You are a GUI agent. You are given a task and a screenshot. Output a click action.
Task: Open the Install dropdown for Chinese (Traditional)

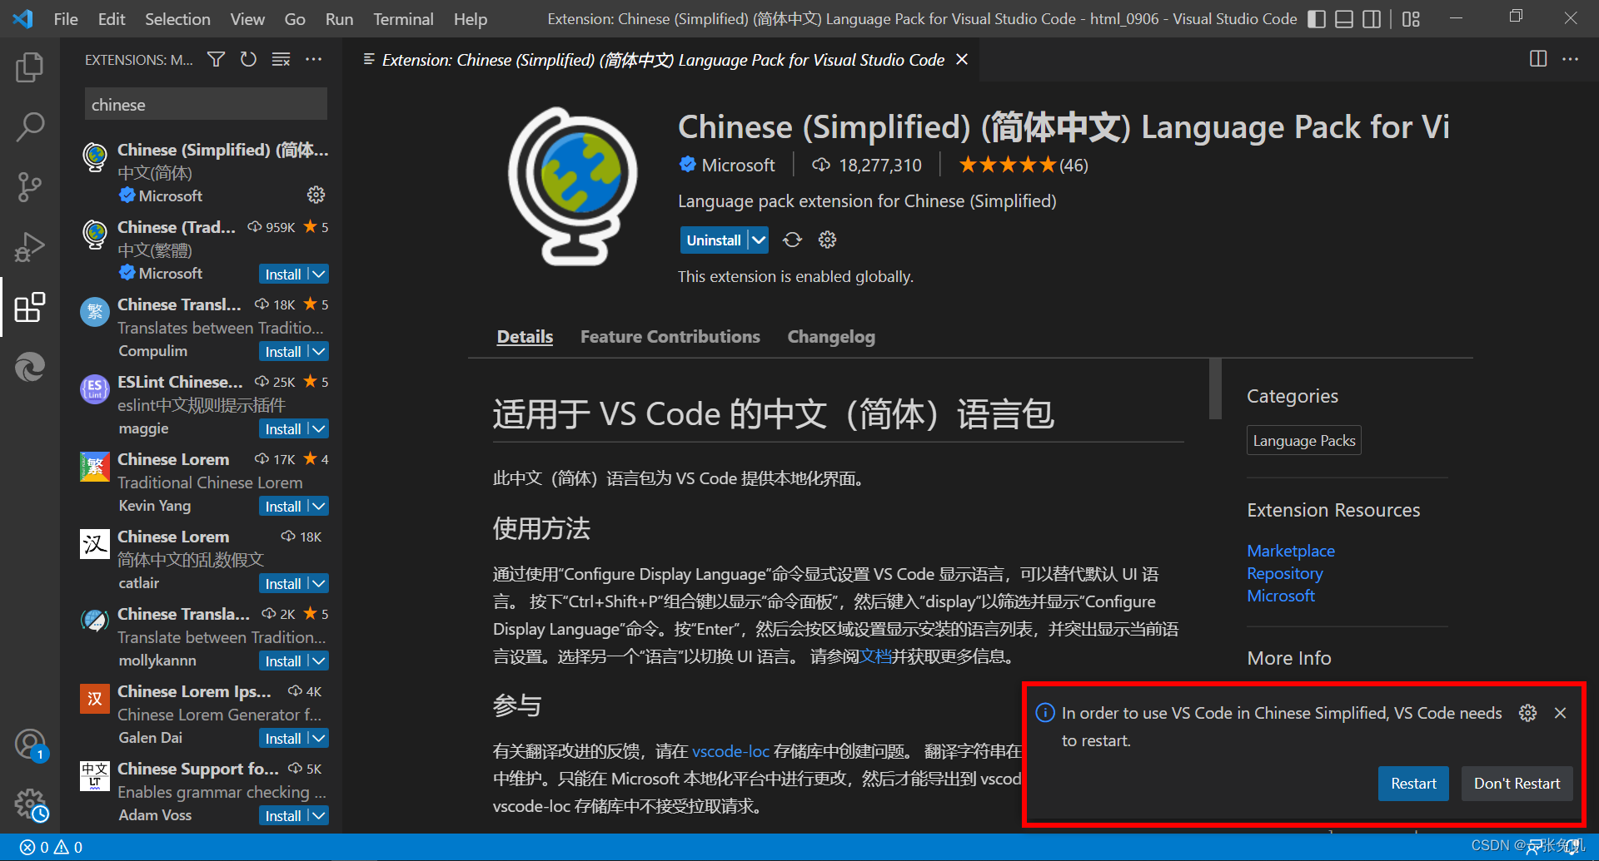click(x=317, y=273)
